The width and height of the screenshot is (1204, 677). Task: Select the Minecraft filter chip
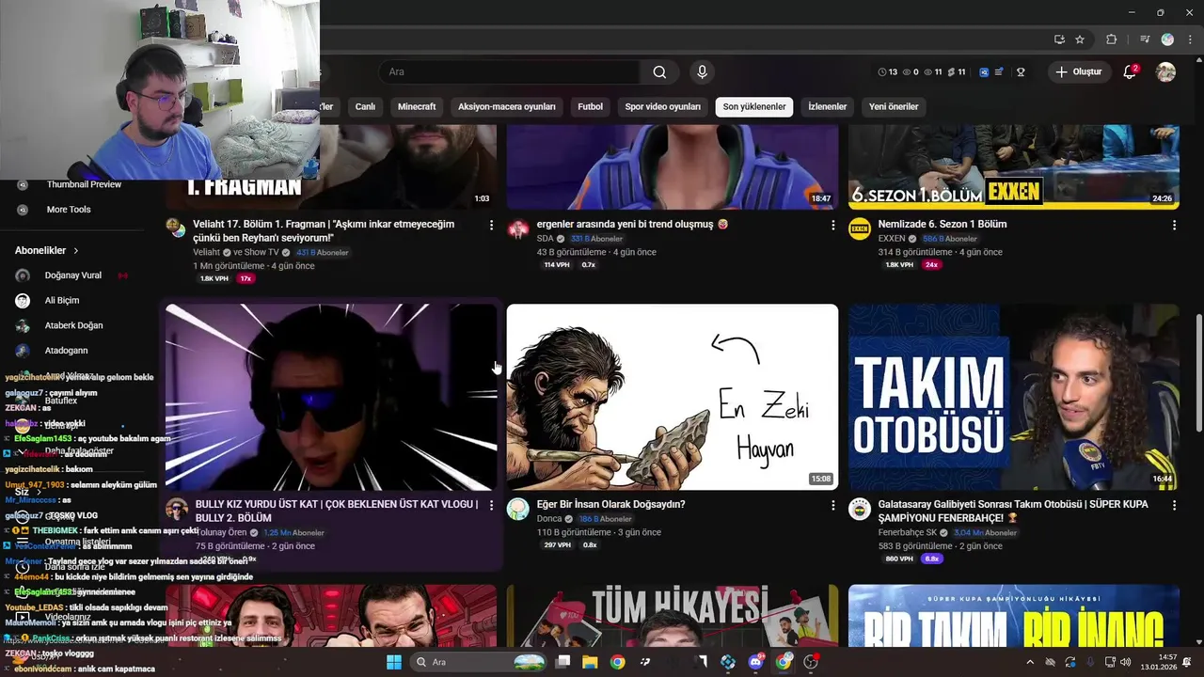pyautogui.click(x=417, y=106)
